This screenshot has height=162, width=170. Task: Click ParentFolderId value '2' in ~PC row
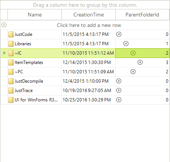tap(167, 72)
